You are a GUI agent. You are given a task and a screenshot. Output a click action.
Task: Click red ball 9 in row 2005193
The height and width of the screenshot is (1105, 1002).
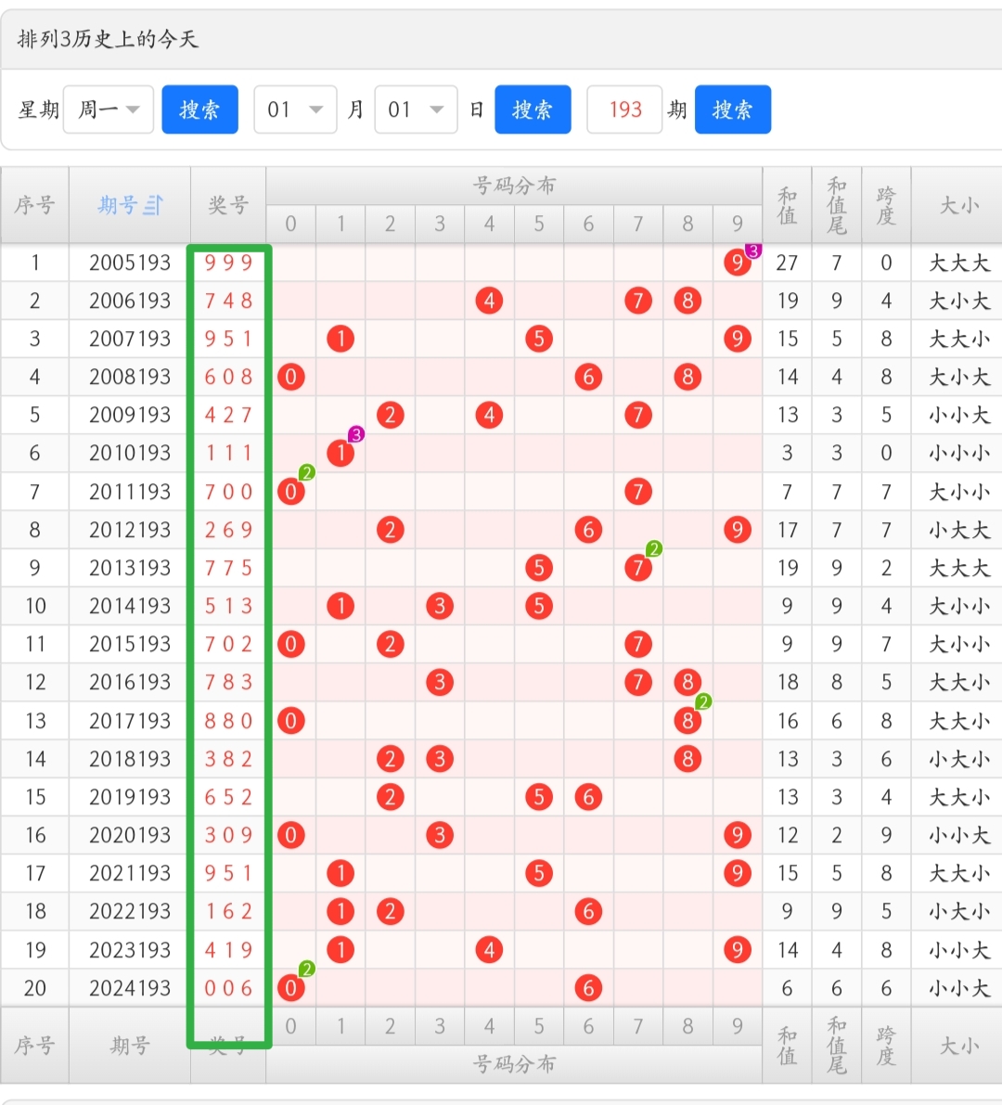(x=737, y=263)
